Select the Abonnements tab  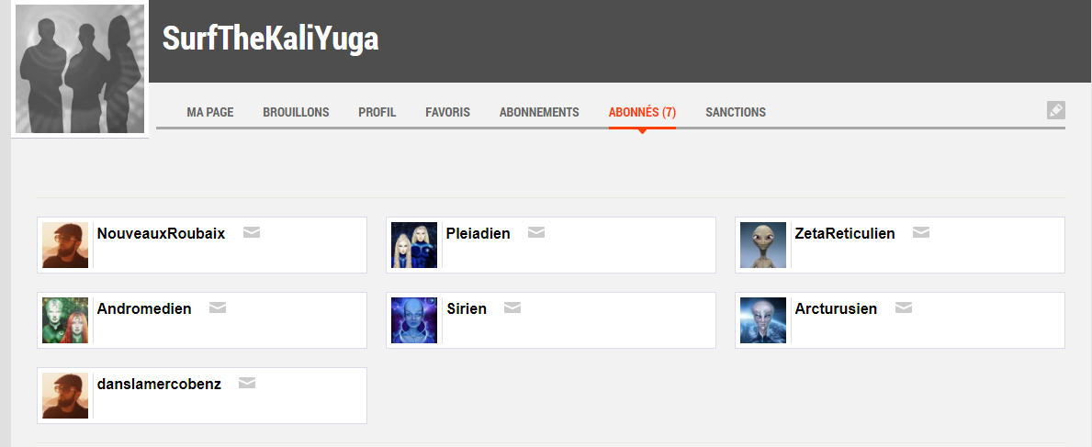[539, 112]
